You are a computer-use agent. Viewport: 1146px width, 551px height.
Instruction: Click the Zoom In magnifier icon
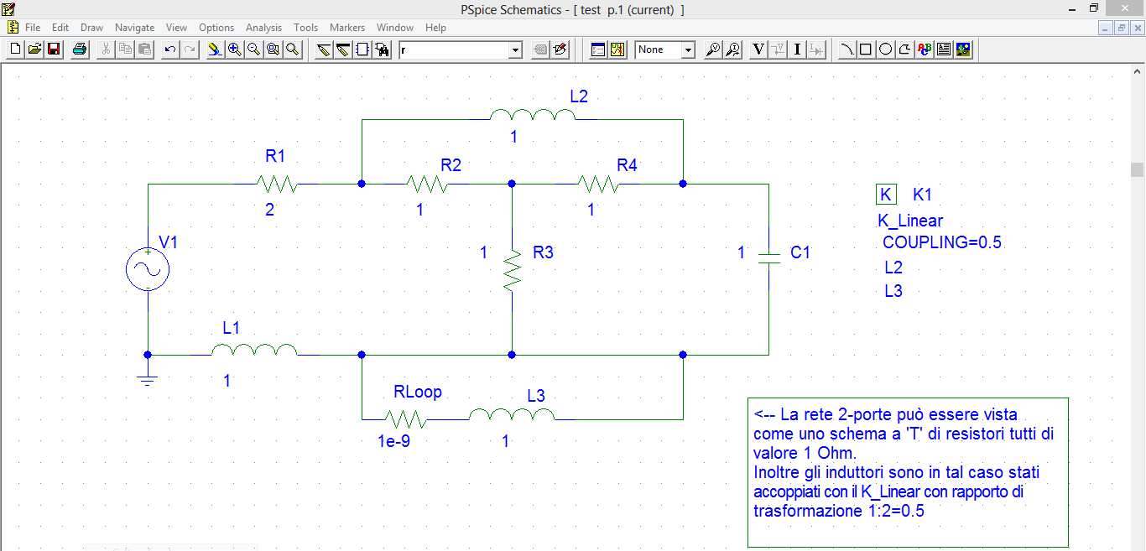click(x=235, y=49)
